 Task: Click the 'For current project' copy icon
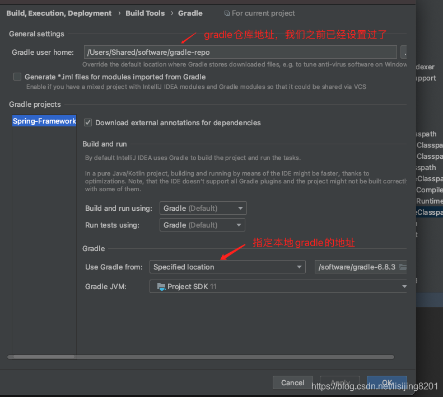(227, 13)
